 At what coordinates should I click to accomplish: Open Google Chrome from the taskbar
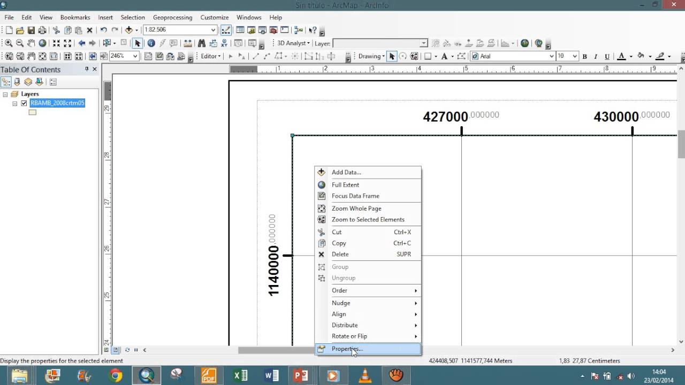coord(116,375)
